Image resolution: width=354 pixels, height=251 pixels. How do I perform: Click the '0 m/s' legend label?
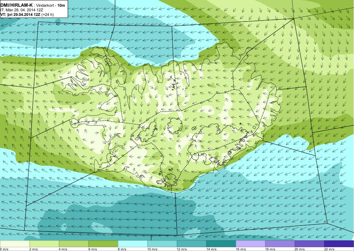[x=4, y=249]
